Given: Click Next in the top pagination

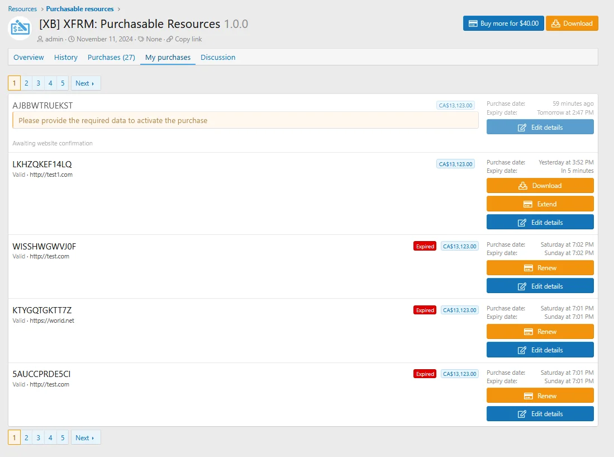Looking at the screenshot, I should 85,82.
